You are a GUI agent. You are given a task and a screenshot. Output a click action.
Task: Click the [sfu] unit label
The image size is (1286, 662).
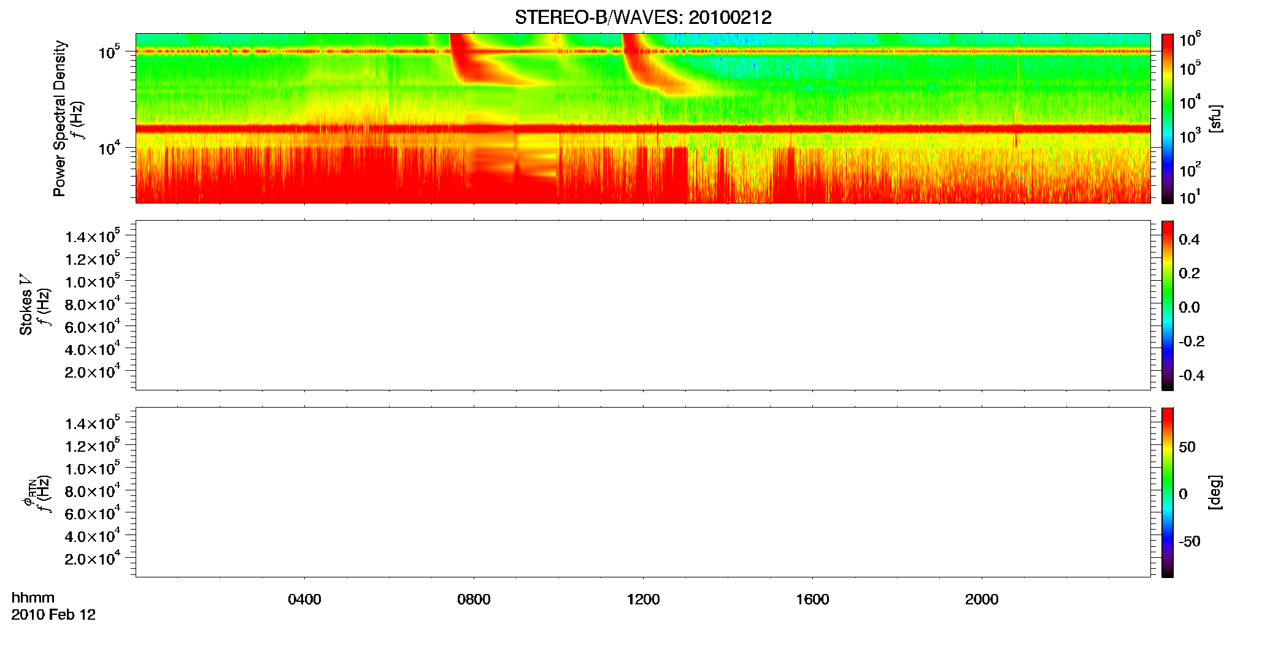coord(1215,118)
